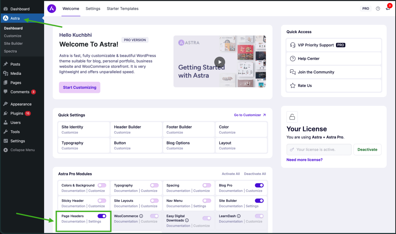This screenshot has width=396, height=234.
Task: Open the Starter Templates tab
Action: [123, 8]
